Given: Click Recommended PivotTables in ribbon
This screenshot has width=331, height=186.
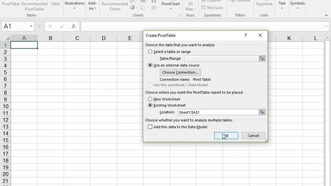Looking at the screenshot, I should click(x=35, y=6).
